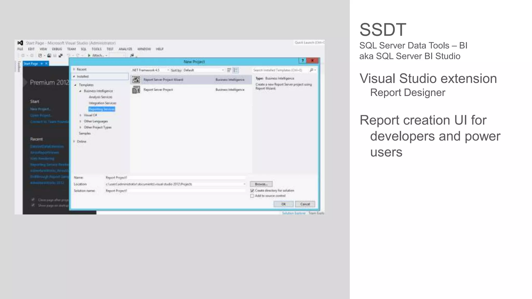
Task: Click the Undo toolbar icon
Action: (x=69, y=55)
